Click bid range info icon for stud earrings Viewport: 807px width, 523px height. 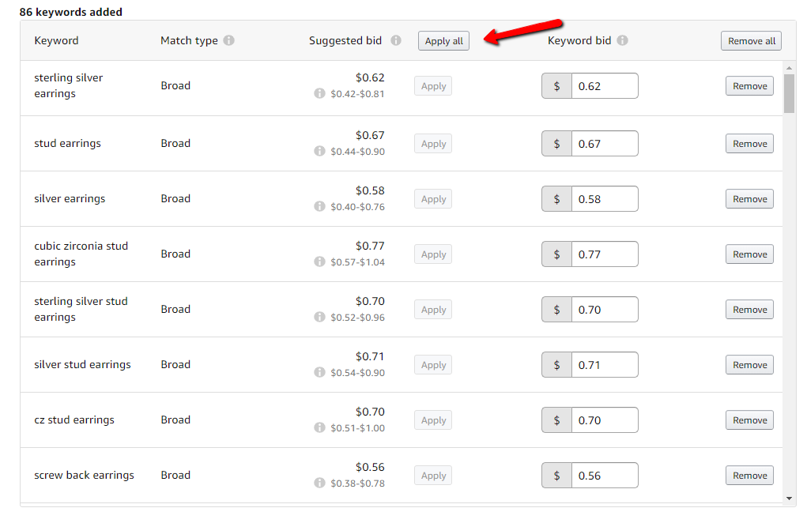click(x=319, y=151)
